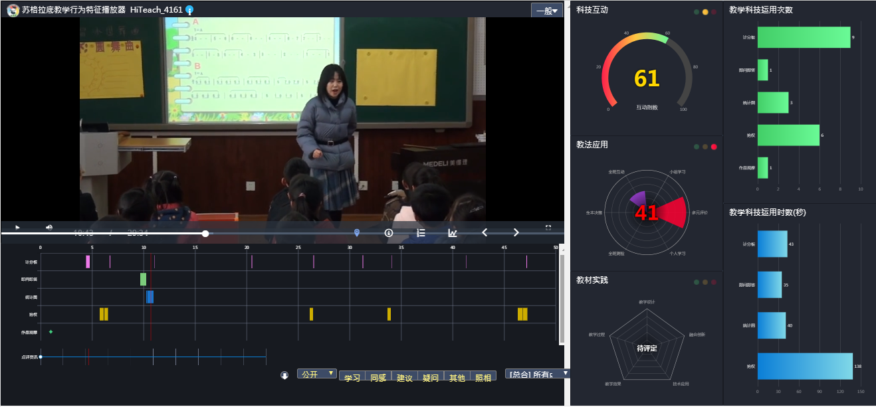Show the line chart icon in player bar
The image size is (876, 407).
click(x=453, y=232)
